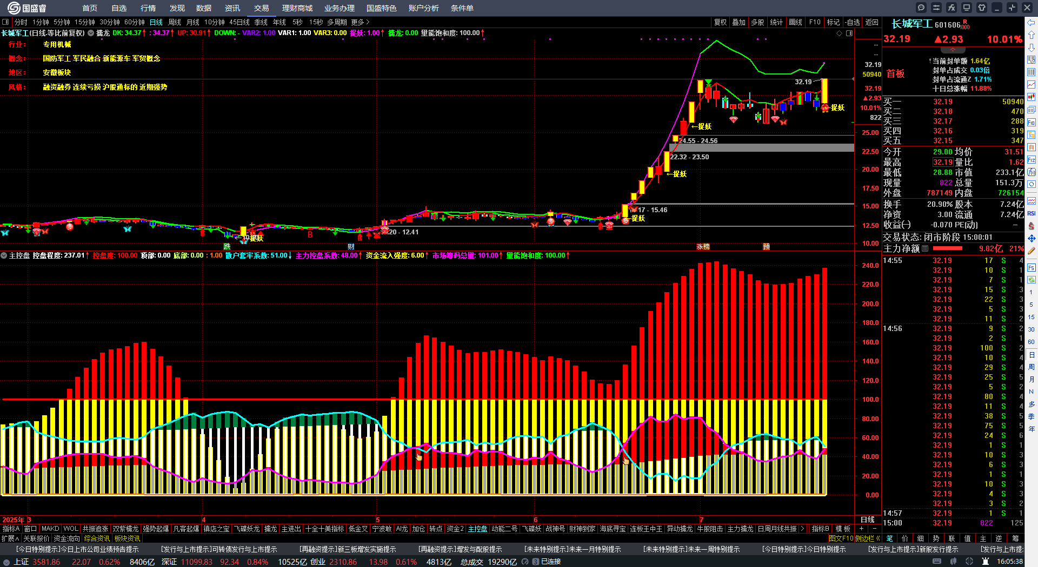Collapse the 侧边栏 sidebar toggle
The image size is (1038, 567).
(868, 538)
